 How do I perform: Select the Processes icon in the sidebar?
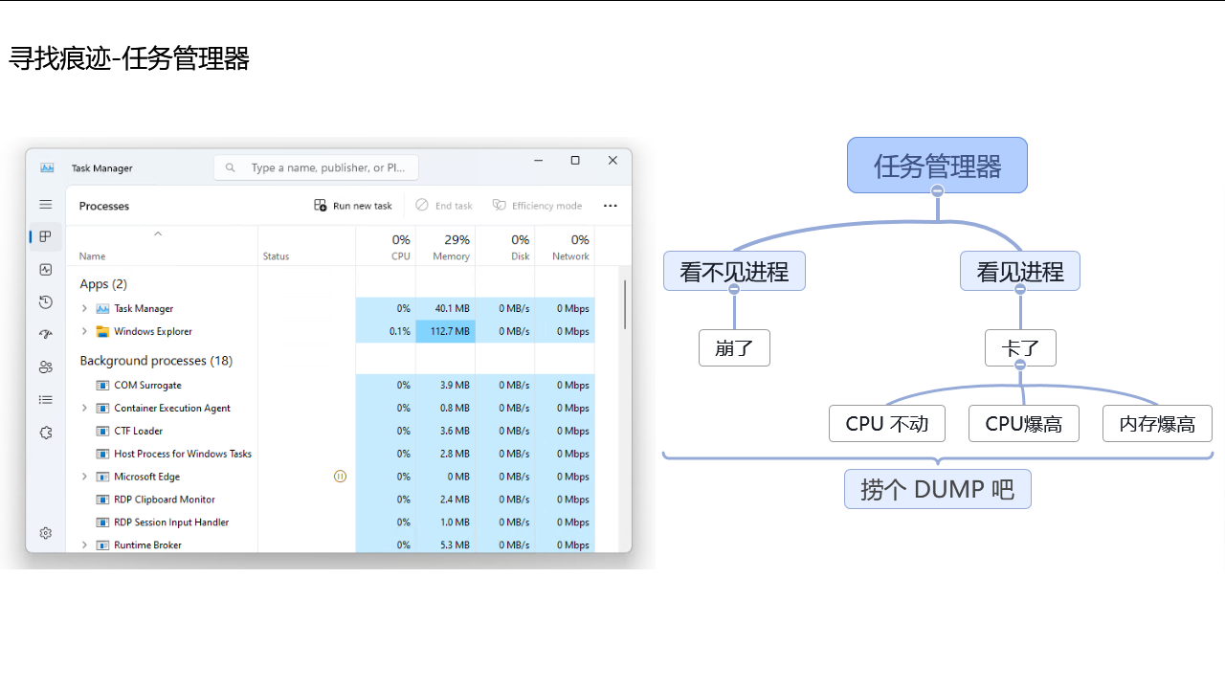(45, 236)
